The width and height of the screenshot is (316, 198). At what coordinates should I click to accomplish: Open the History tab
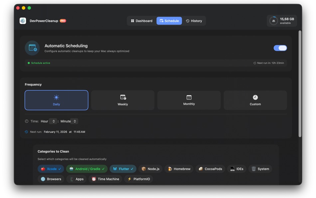(x=194, y=21)
